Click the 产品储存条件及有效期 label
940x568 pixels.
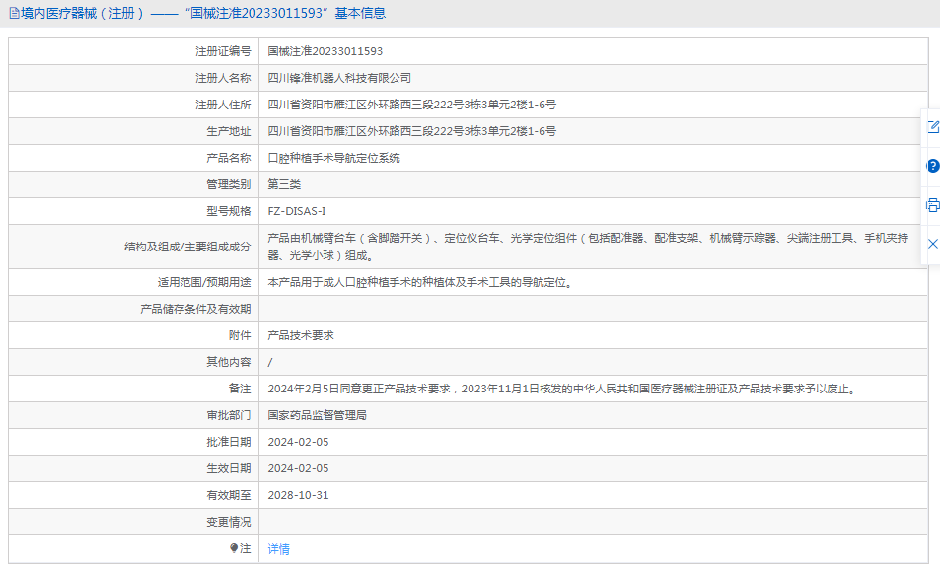tap(195, 310)
